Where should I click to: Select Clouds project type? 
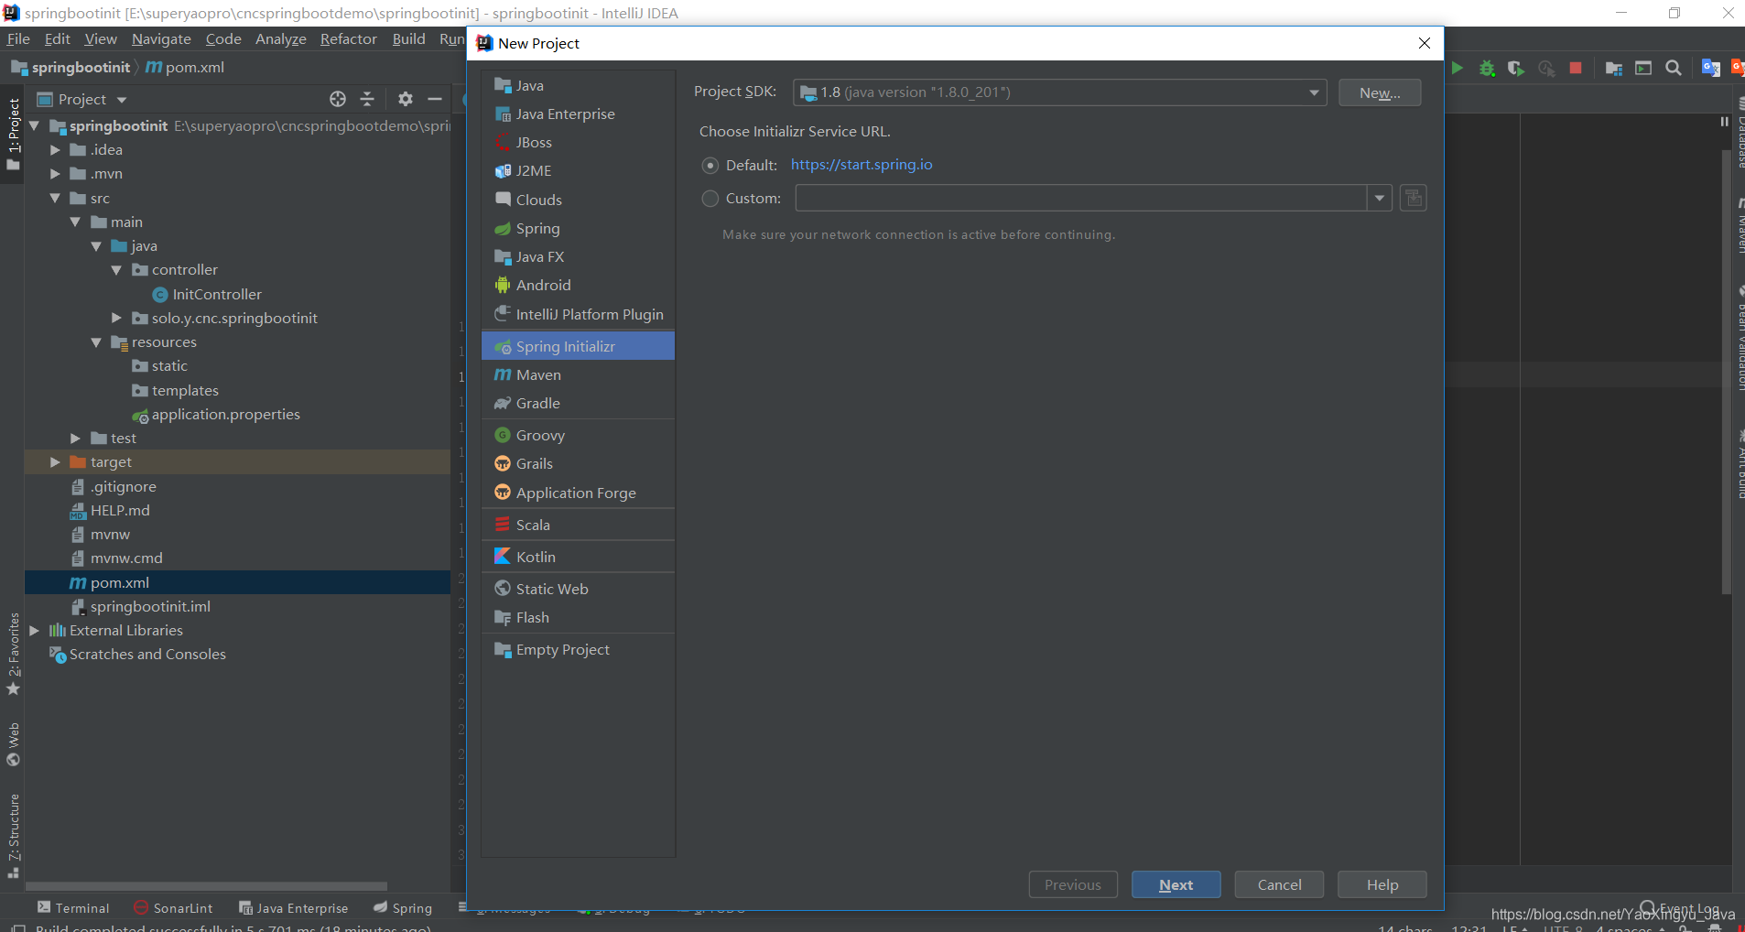click(x=578, y=200)
